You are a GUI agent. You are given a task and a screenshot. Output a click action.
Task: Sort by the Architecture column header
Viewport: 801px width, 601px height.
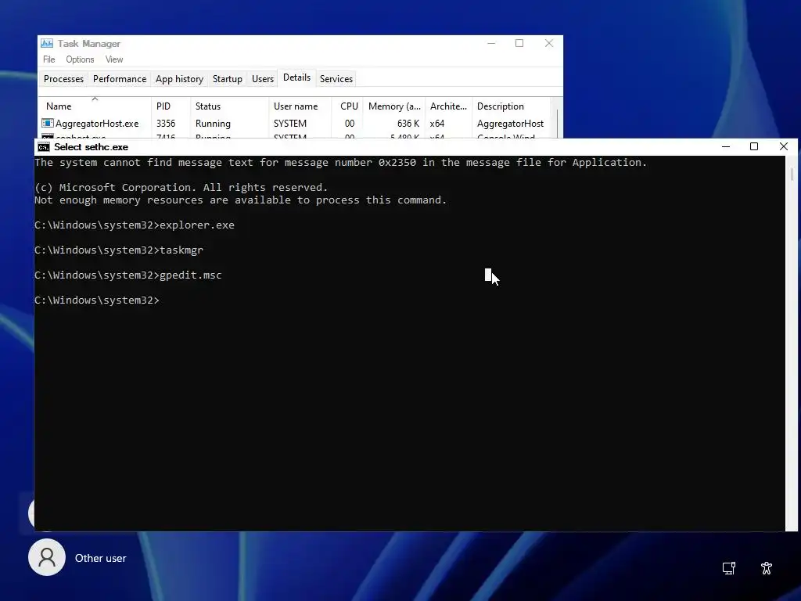(x=448, y=106)
